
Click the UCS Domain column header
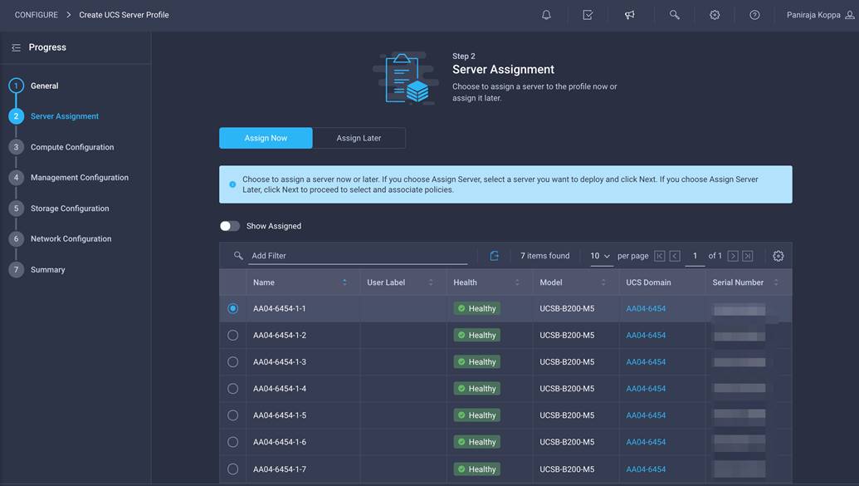648,282
